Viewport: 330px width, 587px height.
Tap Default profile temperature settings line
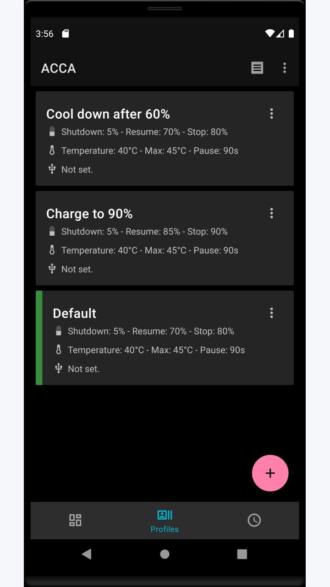coord(156,350)
